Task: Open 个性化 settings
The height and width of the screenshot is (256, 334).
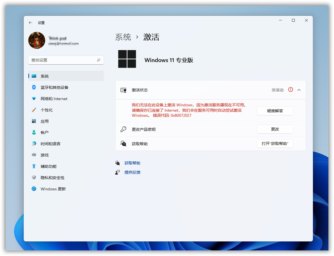Action: click(66, 110)
